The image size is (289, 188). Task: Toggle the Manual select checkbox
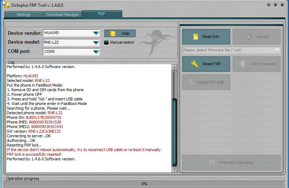106,43
